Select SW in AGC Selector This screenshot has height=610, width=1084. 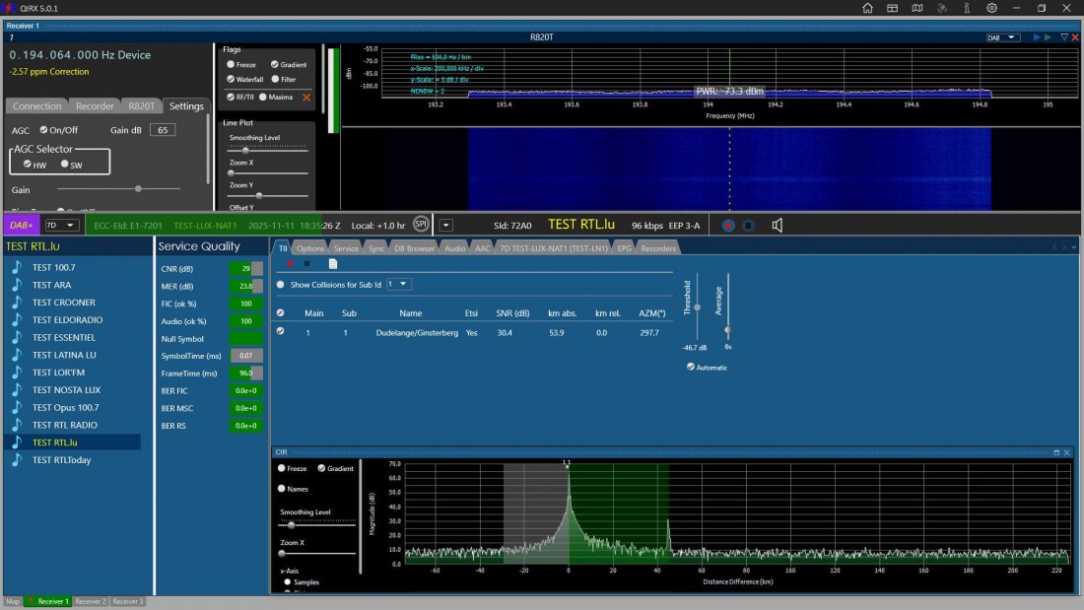click(x=64, y=164)
